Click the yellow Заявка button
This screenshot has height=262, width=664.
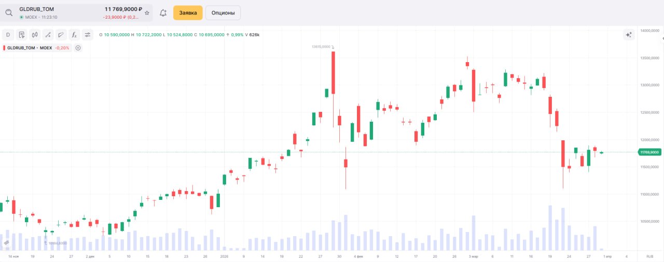coord(188,13)
